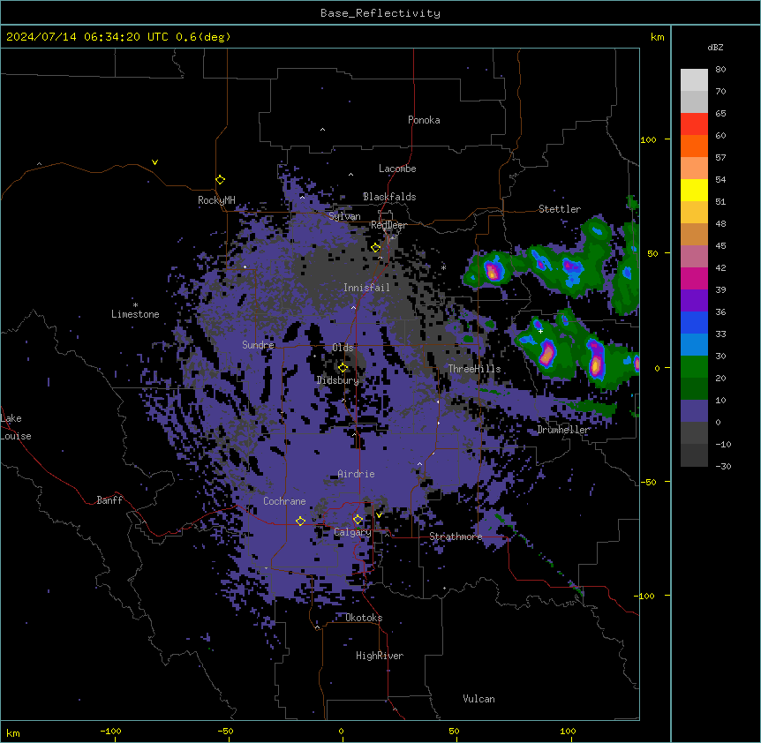The image size is (761, 743).
Task: Click the Drumheller label
Action: point(563,430)
